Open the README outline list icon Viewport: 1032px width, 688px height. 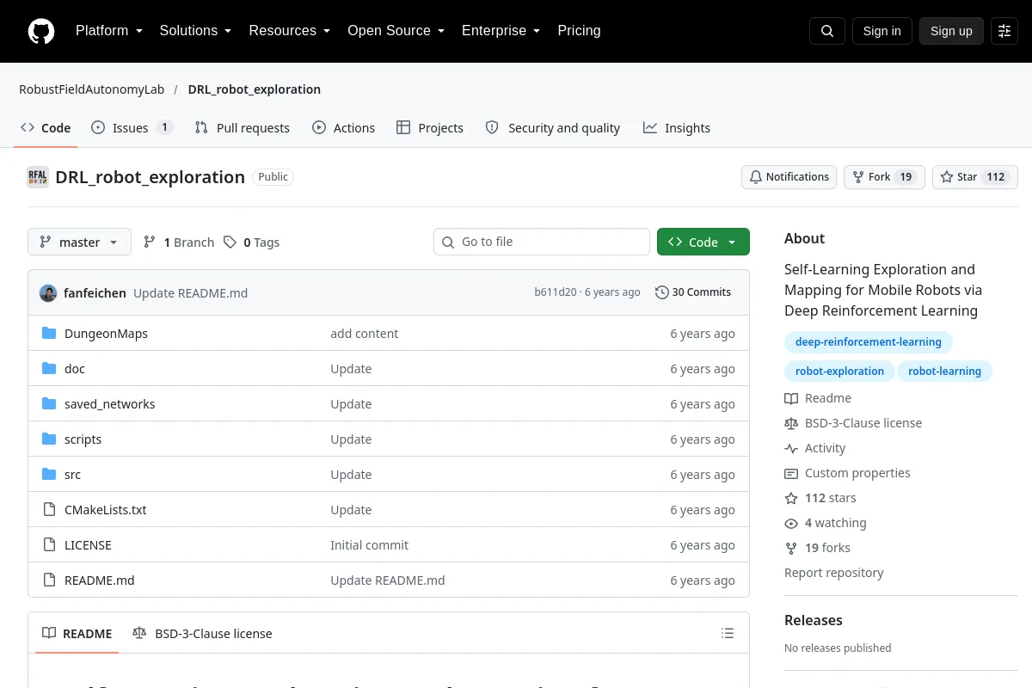click(x=728, y=634)
